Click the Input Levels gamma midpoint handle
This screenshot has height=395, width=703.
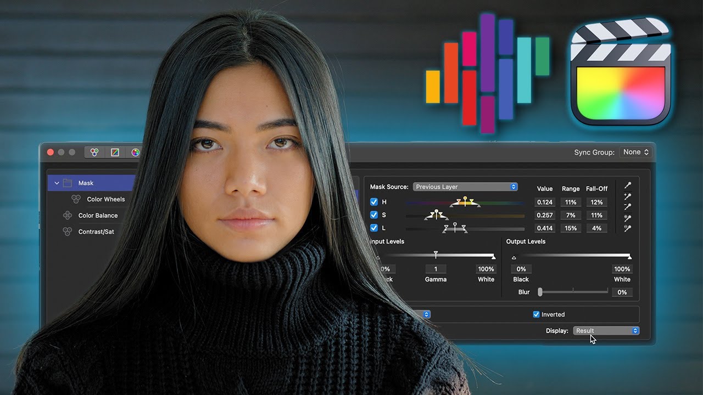point(436,255)
